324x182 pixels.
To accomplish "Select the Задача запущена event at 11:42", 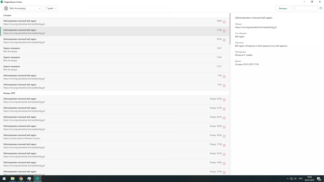I will click(x=114, y=59).
